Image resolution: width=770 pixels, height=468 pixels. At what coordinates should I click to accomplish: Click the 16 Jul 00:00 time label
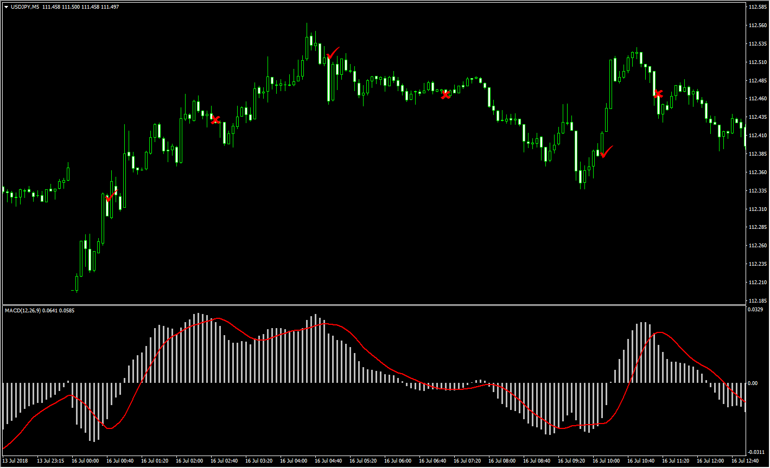(85, 461)
